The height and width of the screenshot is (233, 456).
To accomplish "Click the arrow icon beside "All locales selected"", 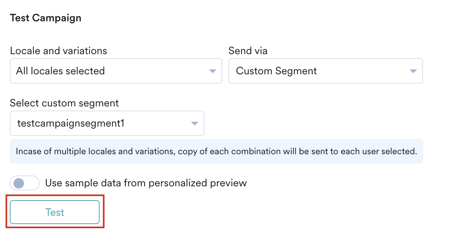I will click(x=212, y=71).
